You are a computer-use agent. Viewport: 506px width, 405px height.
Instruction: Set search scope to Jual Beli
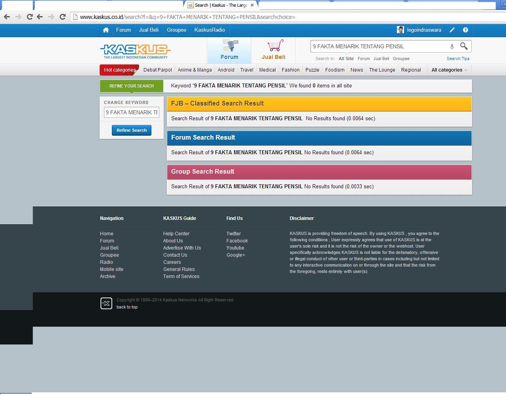pos(381,59)
